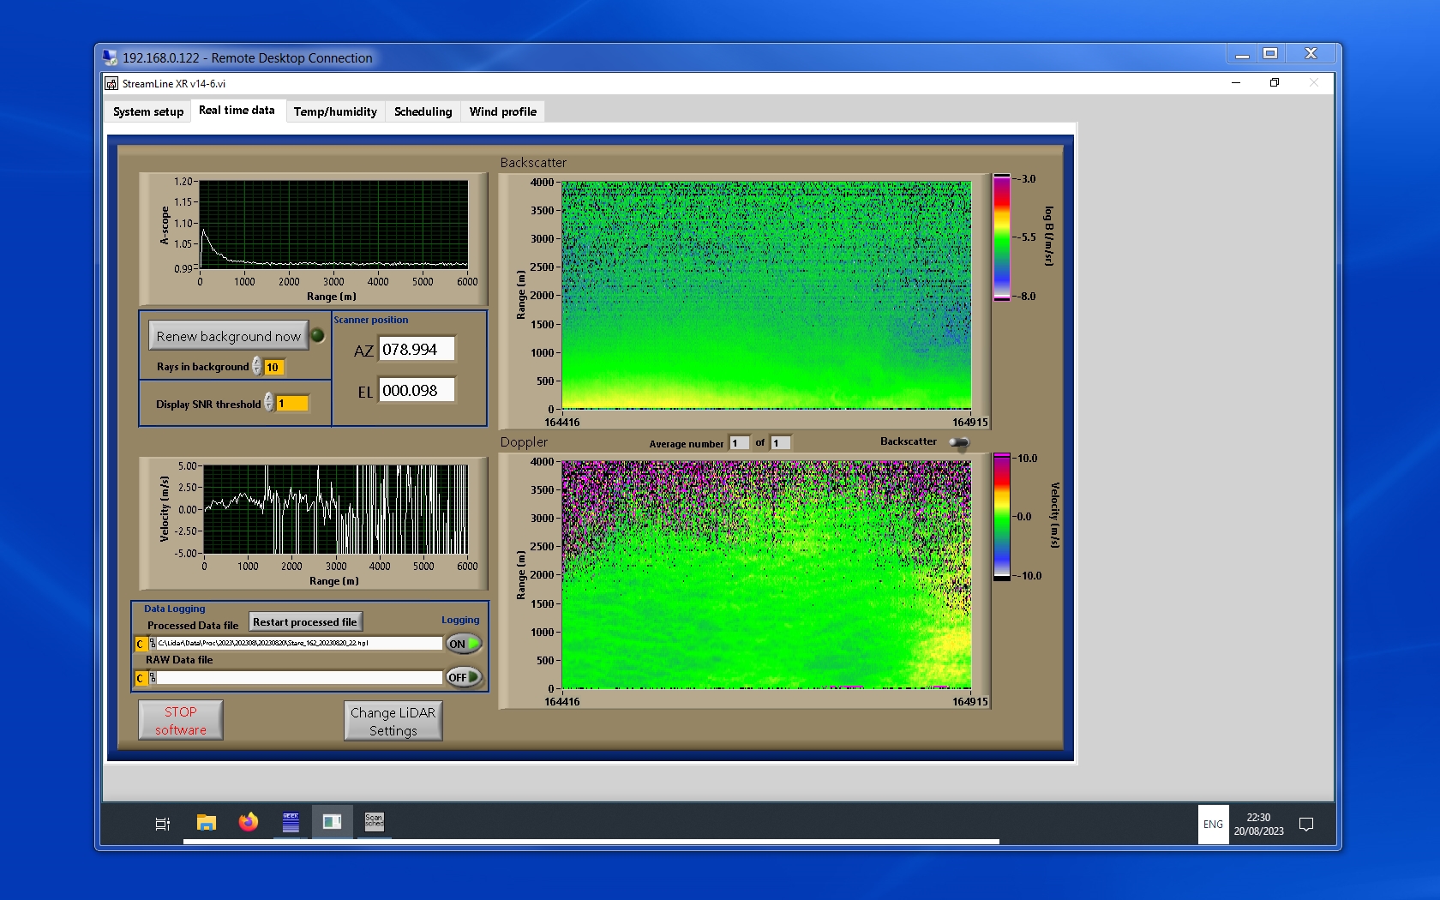Enable RAW data logging OFF switch
Image resolution: width=1440 pixels, height=900 pixels.
pyautogui.click(x=464, y=677)
